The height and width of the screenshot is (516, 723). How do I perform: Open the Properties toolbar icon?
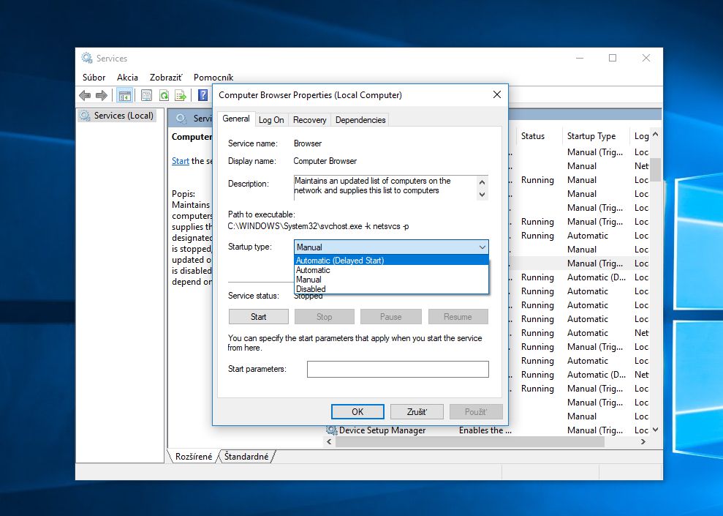[x=147, y=96]
